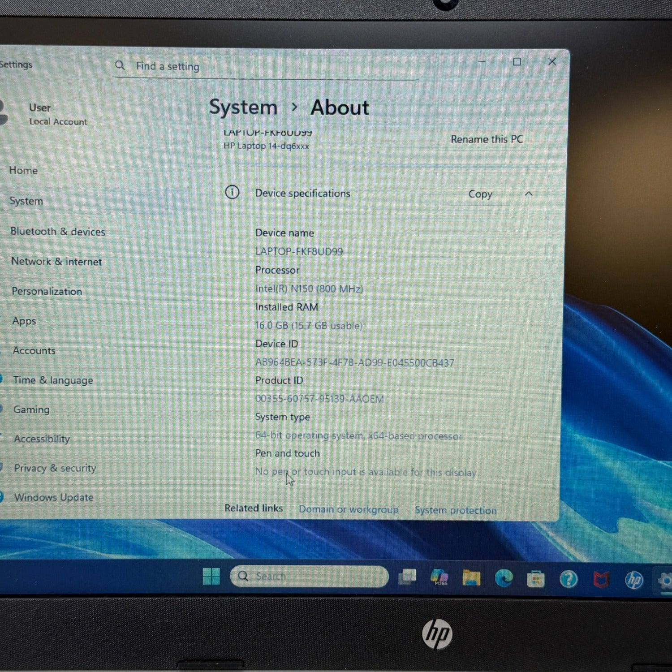This screenshot has width=672, height=672.
Task: Navigate to Windows Update section
Action: [x=54, y=497]
